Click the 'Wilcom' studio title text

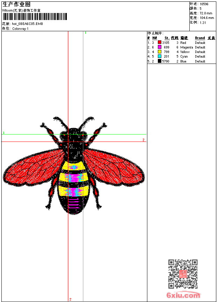(x=21, y=11)
